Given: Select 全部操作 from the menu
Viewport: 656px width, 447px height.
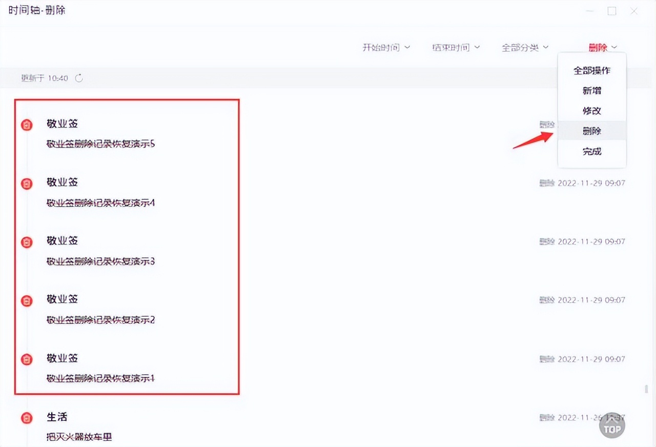Looking at the screenshot, I should coord(591,70).
